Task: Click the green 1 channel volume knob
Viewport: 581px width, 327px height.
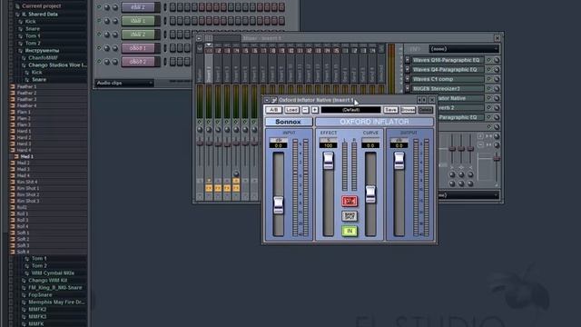Action: point(115,21)
